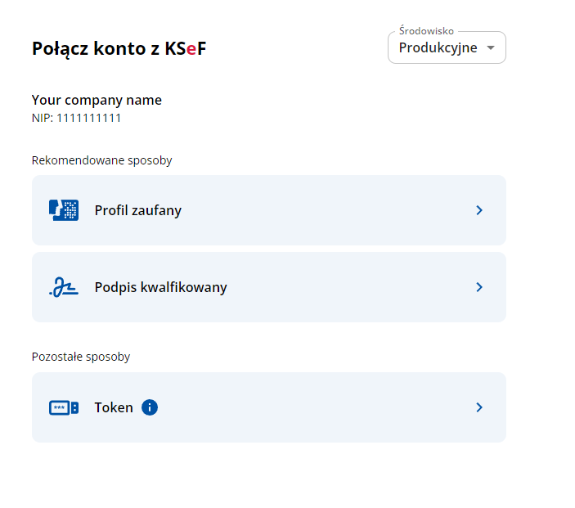Image resolution: width=575 pixels, height=508 pixels.
Task: Open the Środowisko dropdown
Action: pos(447,48)
